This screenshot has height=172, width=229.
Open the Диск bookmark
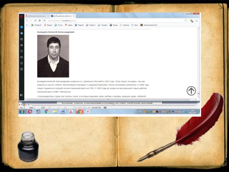point(135,25)
